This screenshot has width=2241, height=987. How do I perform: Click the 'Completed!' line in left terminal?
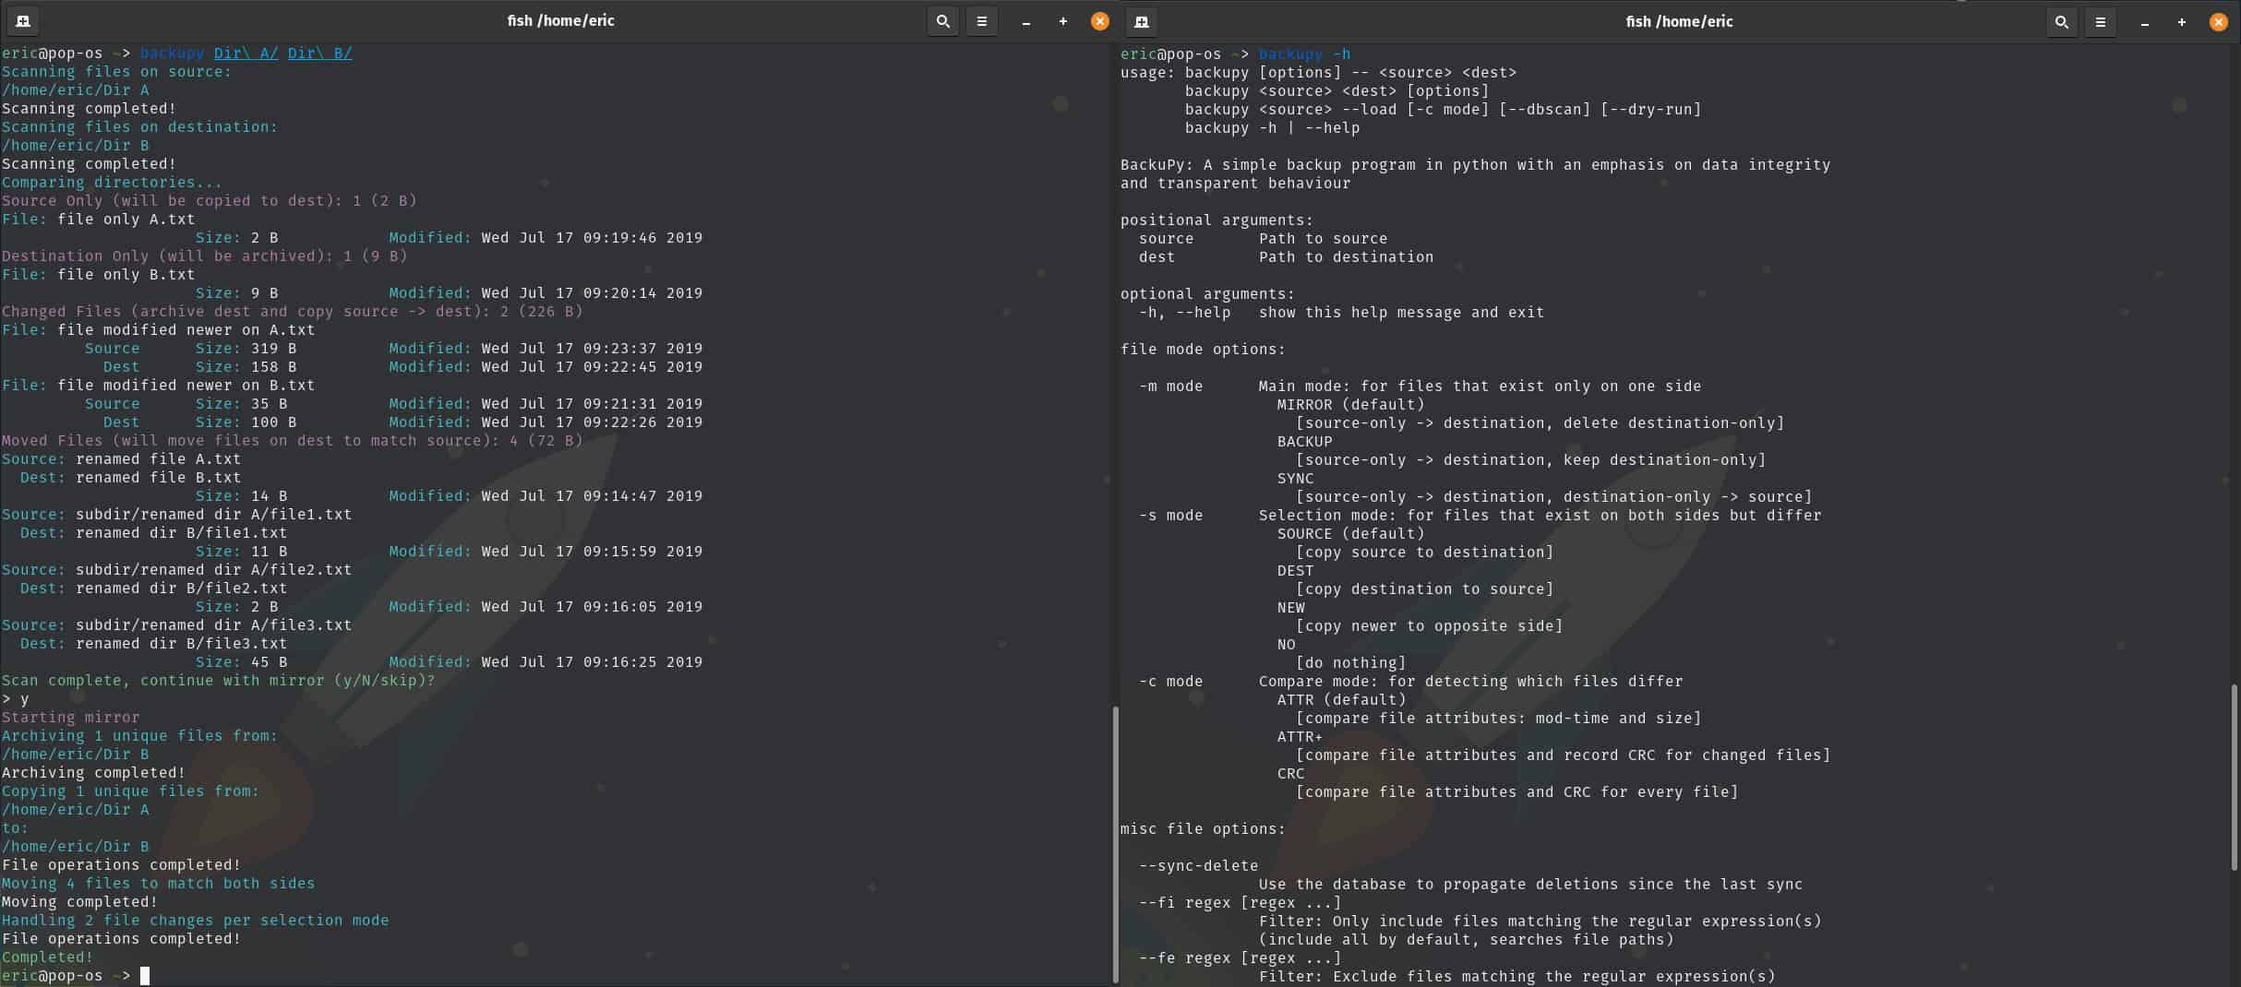pyautogui.click(x=47, y=957)
